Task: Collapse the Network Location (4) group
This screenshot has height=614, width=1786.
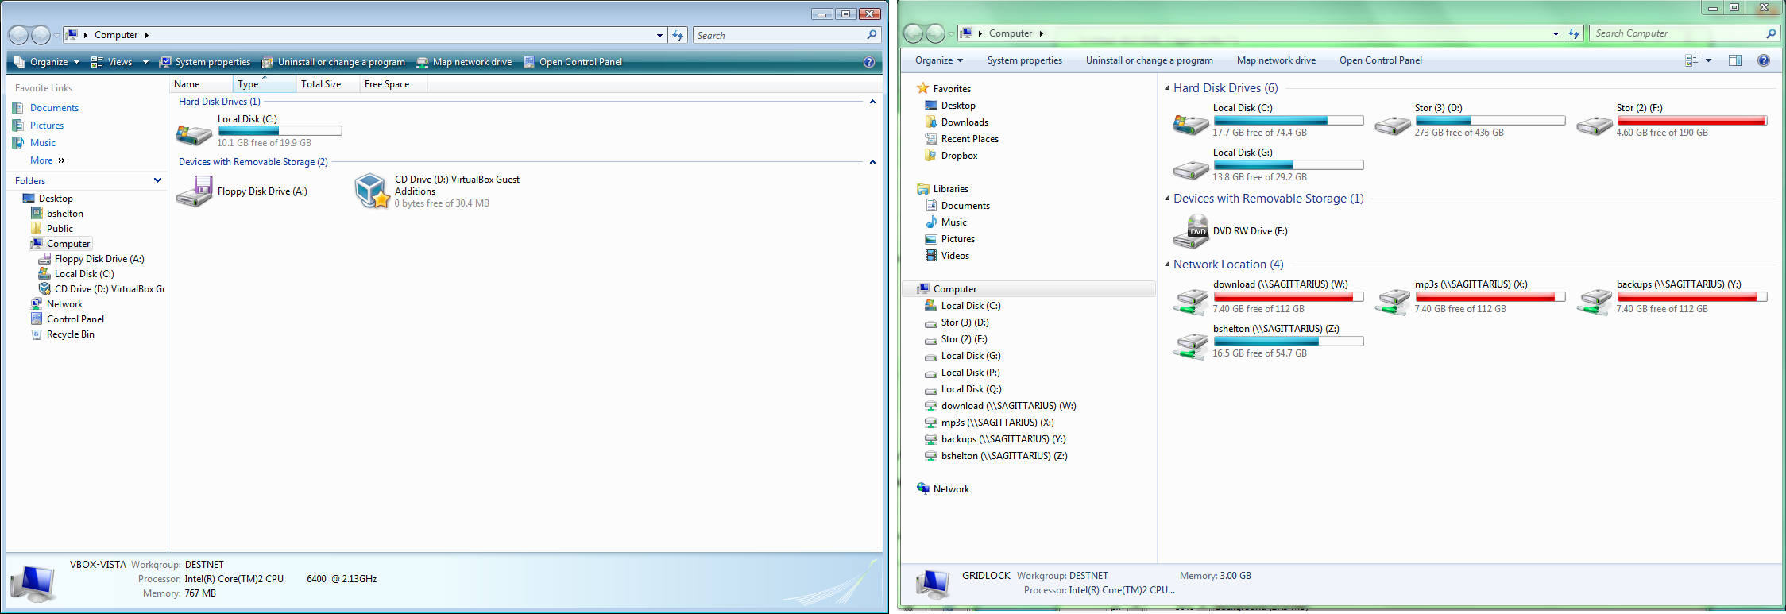Action: coord(1167,265)
